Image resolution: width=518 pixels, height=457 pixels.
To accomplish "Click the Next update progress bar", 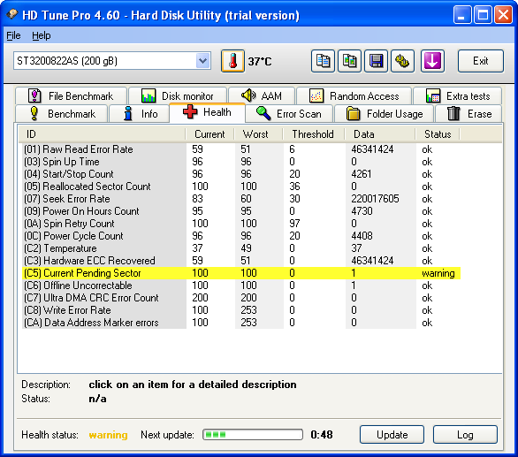I will click(253, 435).
